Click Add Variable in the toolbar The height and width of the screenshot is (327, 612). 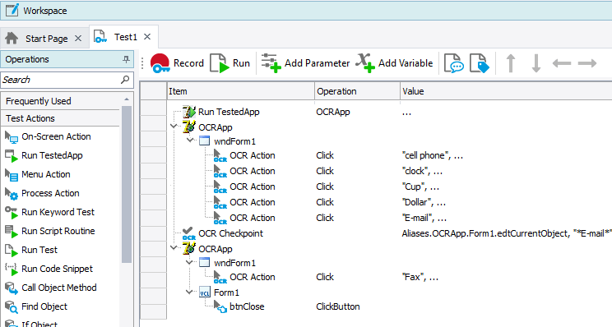(394, 63)
